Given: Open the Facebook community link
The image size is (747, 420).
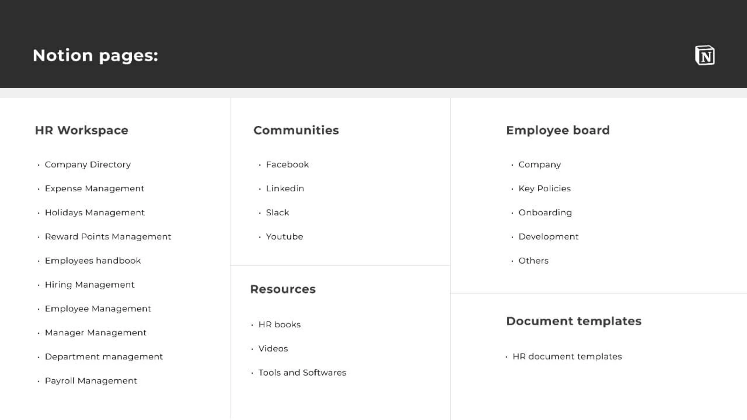Looking at the screenshot, I should (x=287, y=165).
